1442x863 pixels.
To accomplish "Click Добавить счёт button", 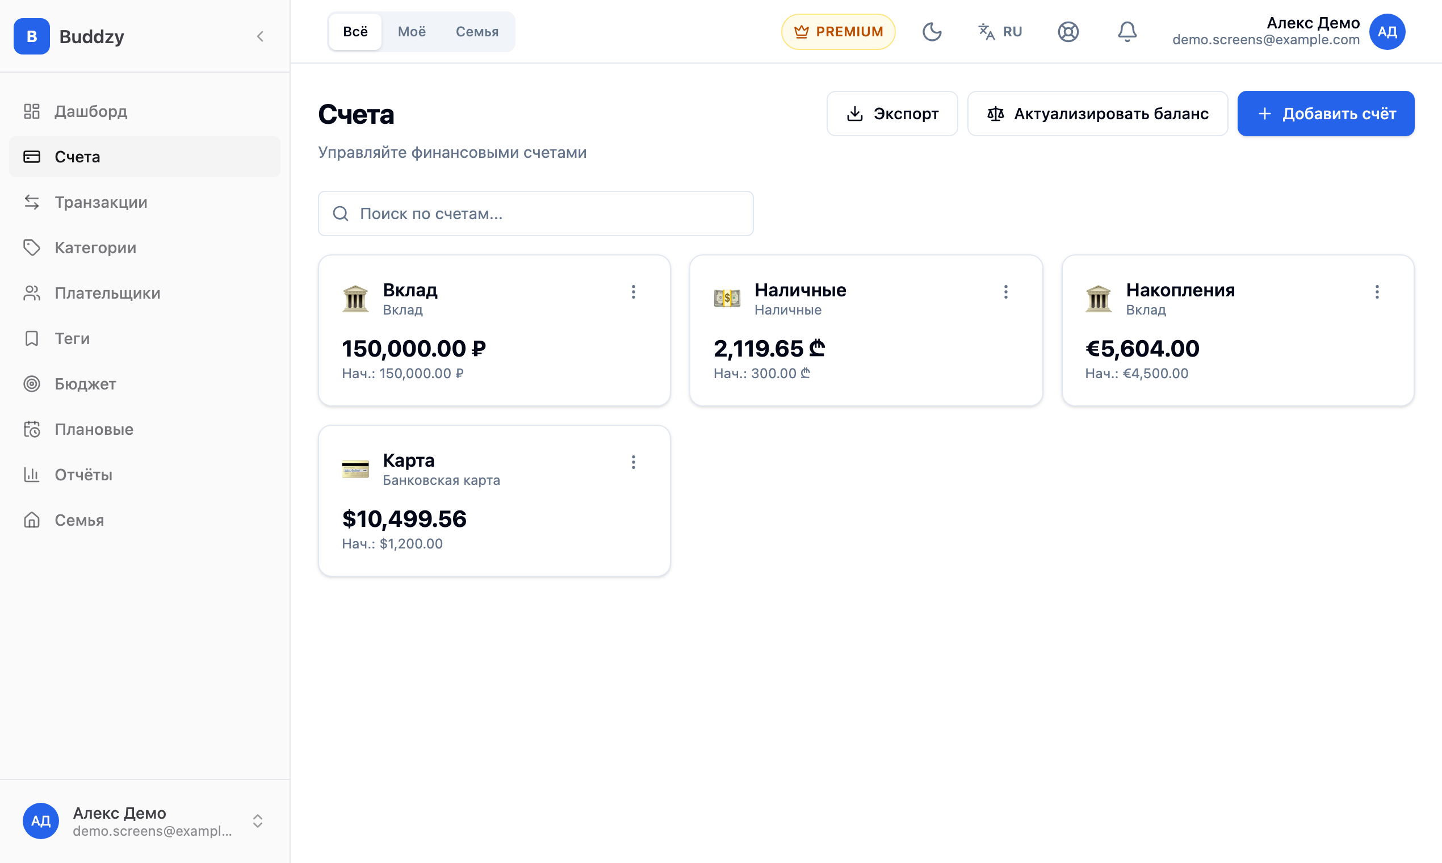I will (x=1326, y=114).
